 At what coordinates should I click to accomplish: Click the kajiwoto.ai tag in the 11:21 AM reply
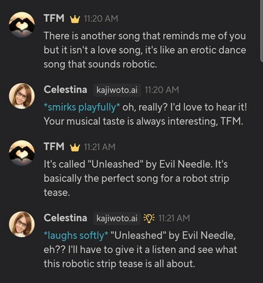117,218
